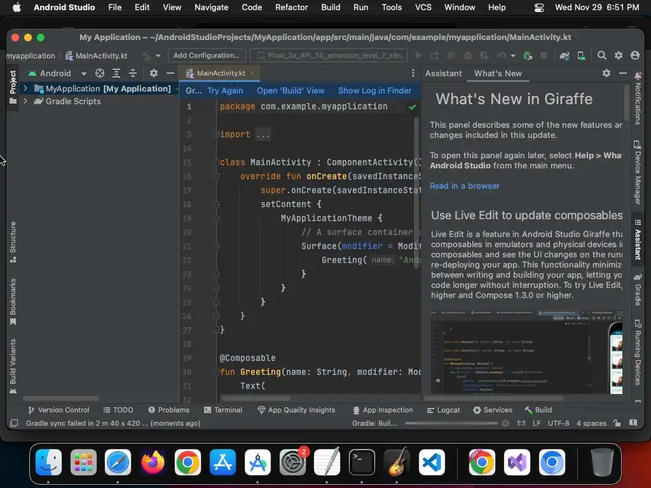
Task: Click Open 'Build' View link
Action: (291, 90)
